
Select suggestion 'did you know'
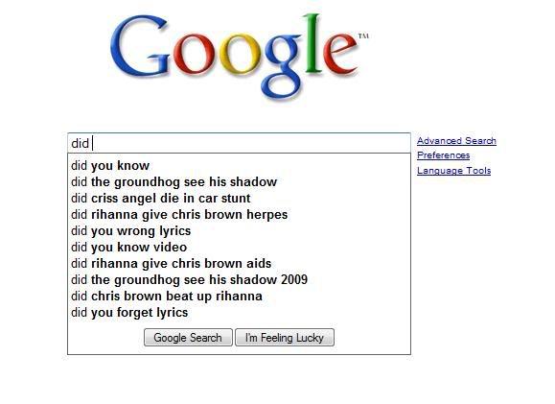(x=239, y=165)
